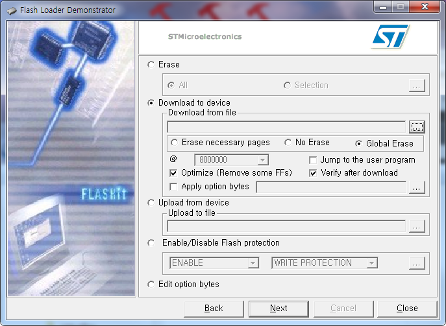Image resolution: width=446 pixels, height=326 pixels.
Task: Proceed with the Next button
Action: [279, 309]
